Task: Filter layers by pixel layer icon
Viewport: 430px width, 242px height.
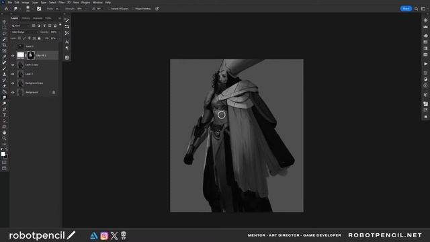Action: coord(34,26)
